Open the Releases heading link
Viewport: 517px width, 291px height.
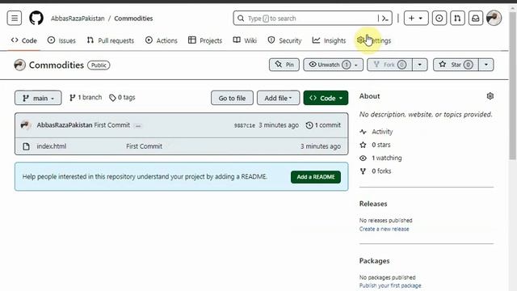(x=373, y=204)
